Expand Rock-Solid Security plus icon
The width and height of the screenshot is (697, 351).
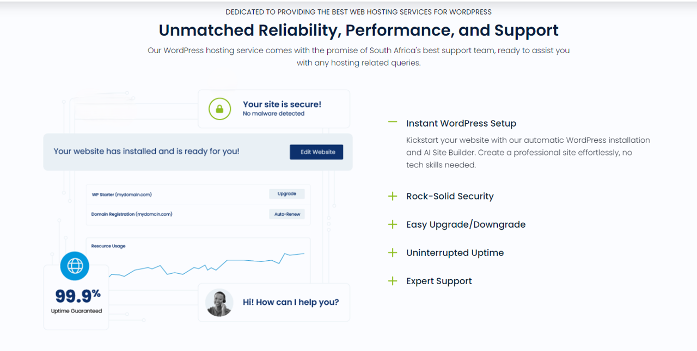(x=393, y=196)
